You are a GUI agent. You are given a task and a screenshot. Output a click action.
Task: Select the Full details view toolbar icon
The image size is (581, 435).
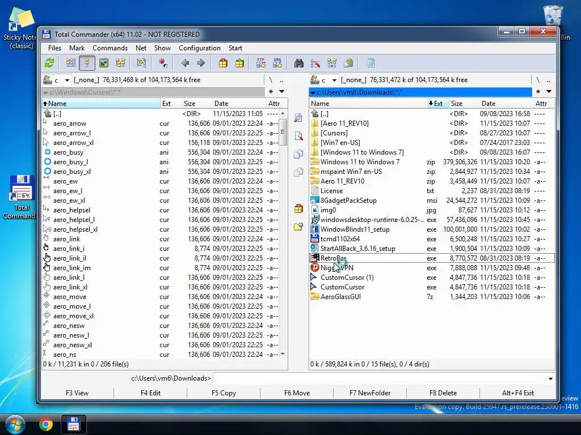click(87, 63)
